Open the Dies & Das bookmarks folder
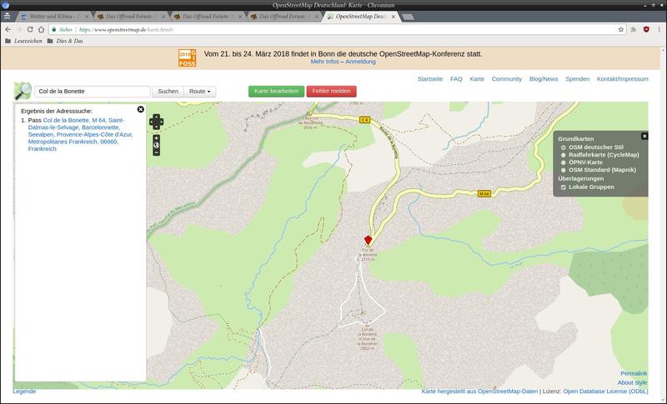Screen dimensions: 667x404 (65, 41)
